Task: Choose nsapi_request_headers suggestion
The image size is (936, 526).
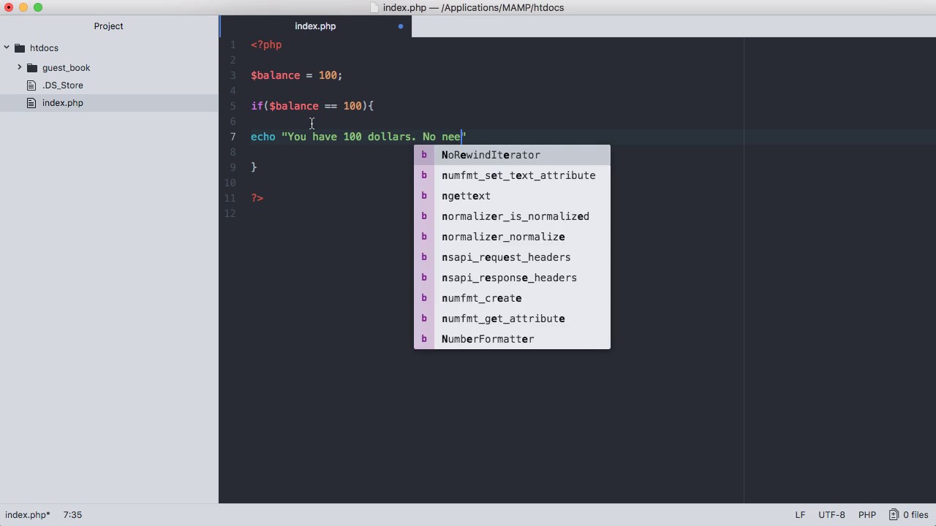Action: (512, 257)
